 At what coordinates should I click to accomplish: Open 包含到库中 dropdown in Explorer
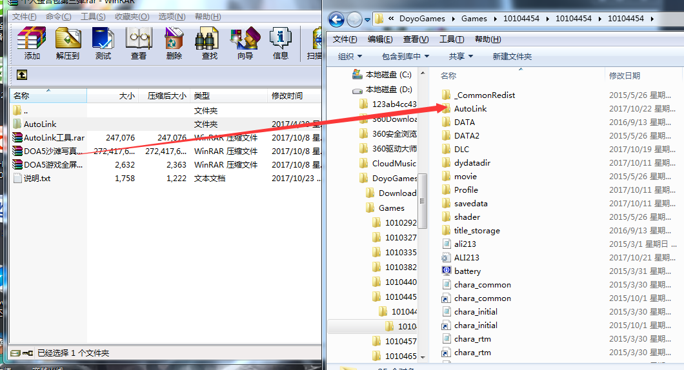click(x=406, y=57)
